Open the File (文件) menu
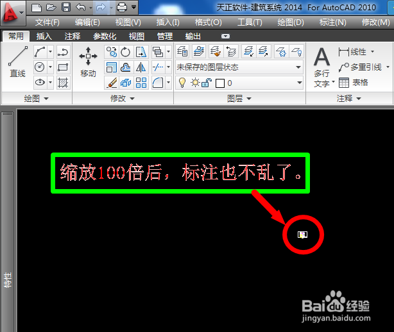This screenshot has height=332, width=394. 47,22
